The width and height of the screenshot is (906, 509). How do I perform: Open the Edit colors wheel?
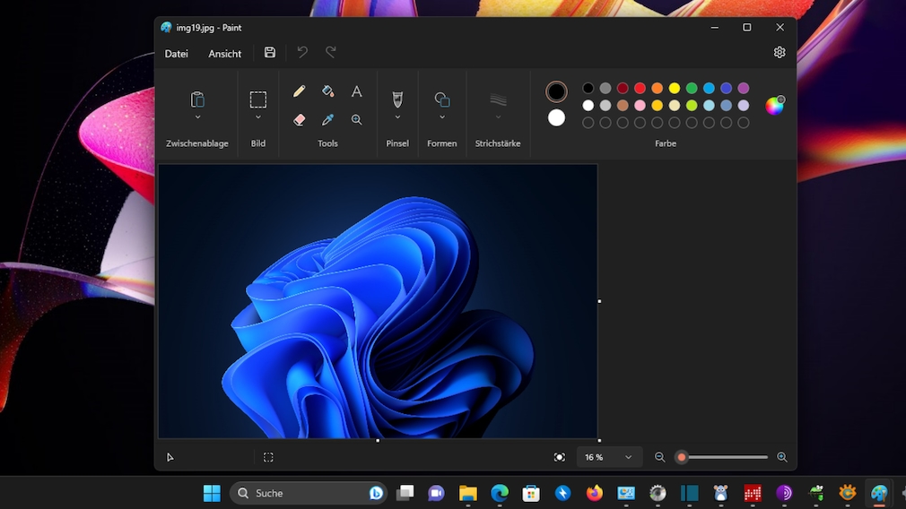coord(775,105)
